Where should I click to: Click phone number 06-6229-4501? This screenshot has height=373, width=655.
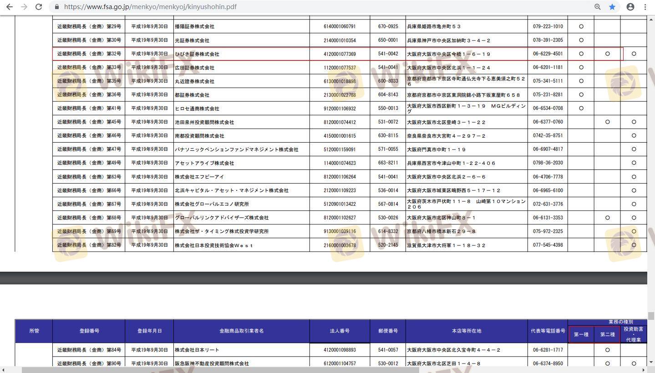tap(548, 54)
